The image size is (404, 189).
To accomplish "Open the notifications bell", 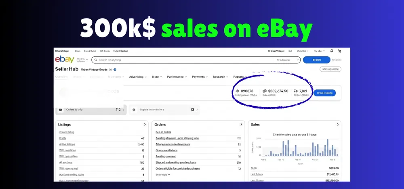I will 332,51.
